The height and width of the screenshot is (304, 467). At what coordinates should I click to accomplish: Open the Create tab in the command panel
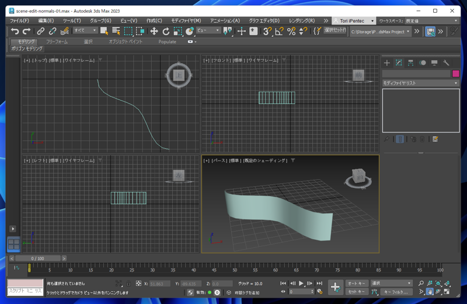click(x=387, y=63)
